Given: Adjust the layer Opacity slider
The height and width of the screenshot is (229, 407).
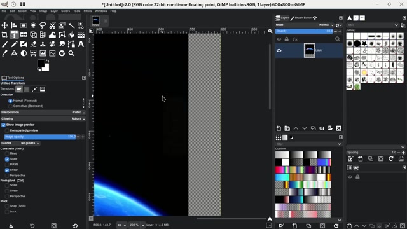Looking at the screenshot, I should (304, 31).
